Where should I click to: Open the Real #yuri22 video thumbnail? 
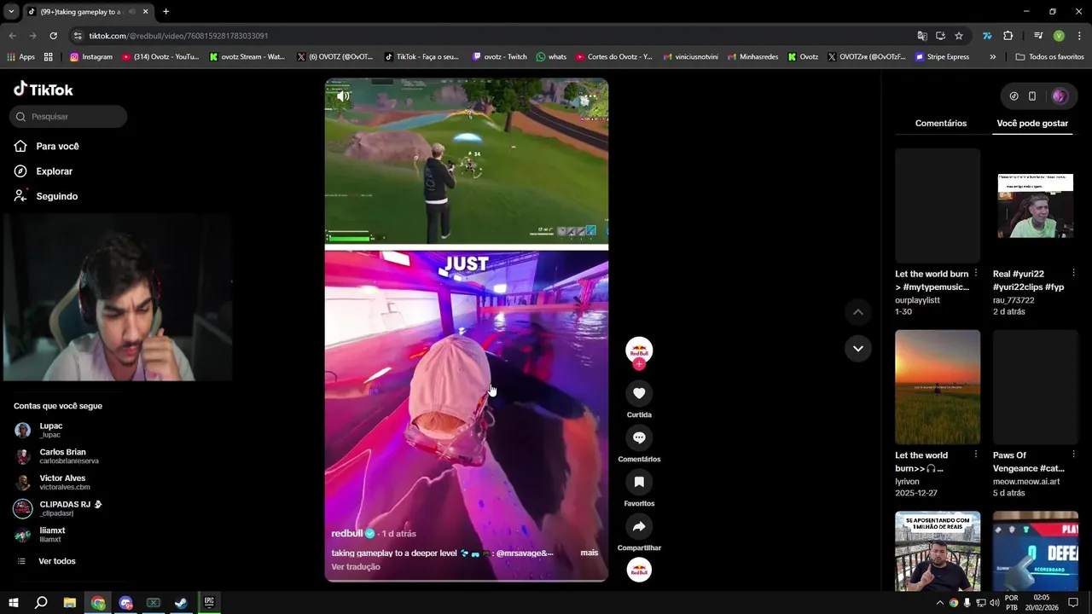(x=1036, y=206)
